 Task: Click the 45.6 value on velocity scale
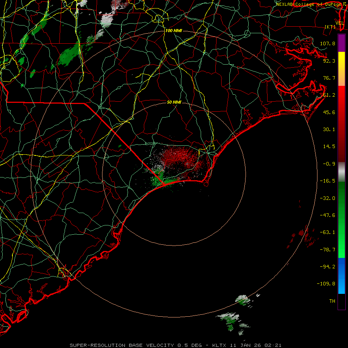coord(329,112)
